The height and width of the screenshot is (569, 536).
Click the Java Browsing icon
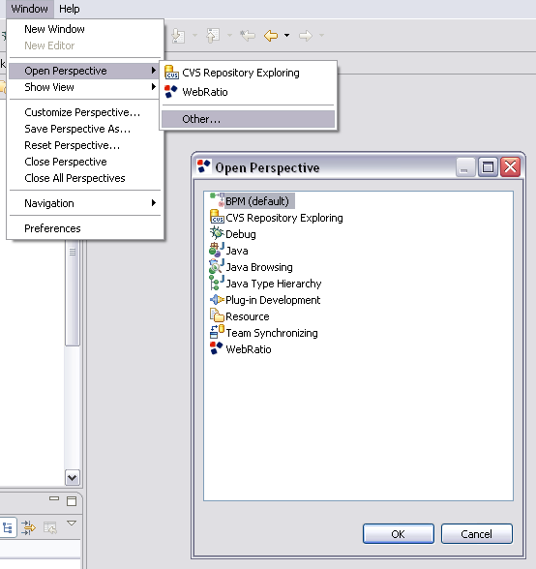click(217, 266)
